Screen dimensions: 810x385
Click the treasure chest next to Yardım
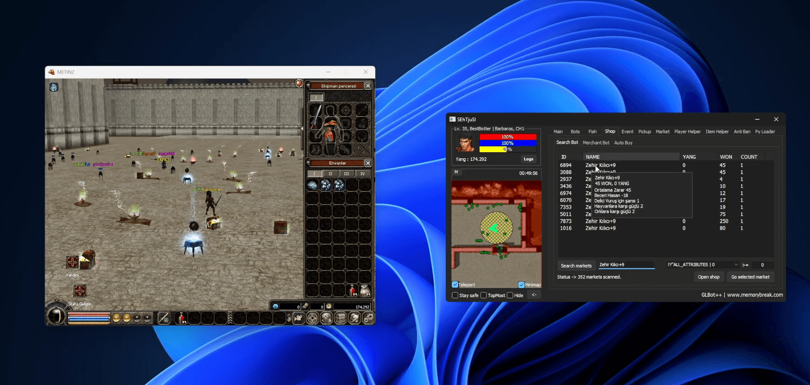pos(88,259)
